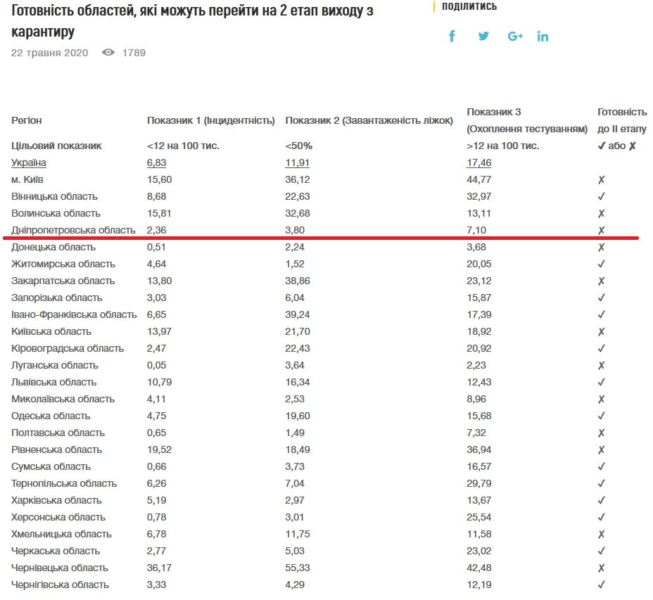Click the cross mark for Дніпропетровська область
The height and width of the screenshot is (600, 653).
click(x=602, y=231)
